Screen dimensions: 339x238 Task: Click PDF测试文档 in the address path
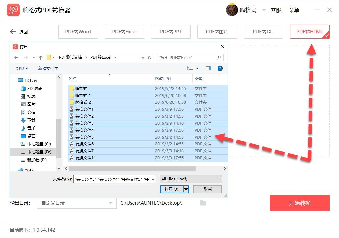[71, 57]
